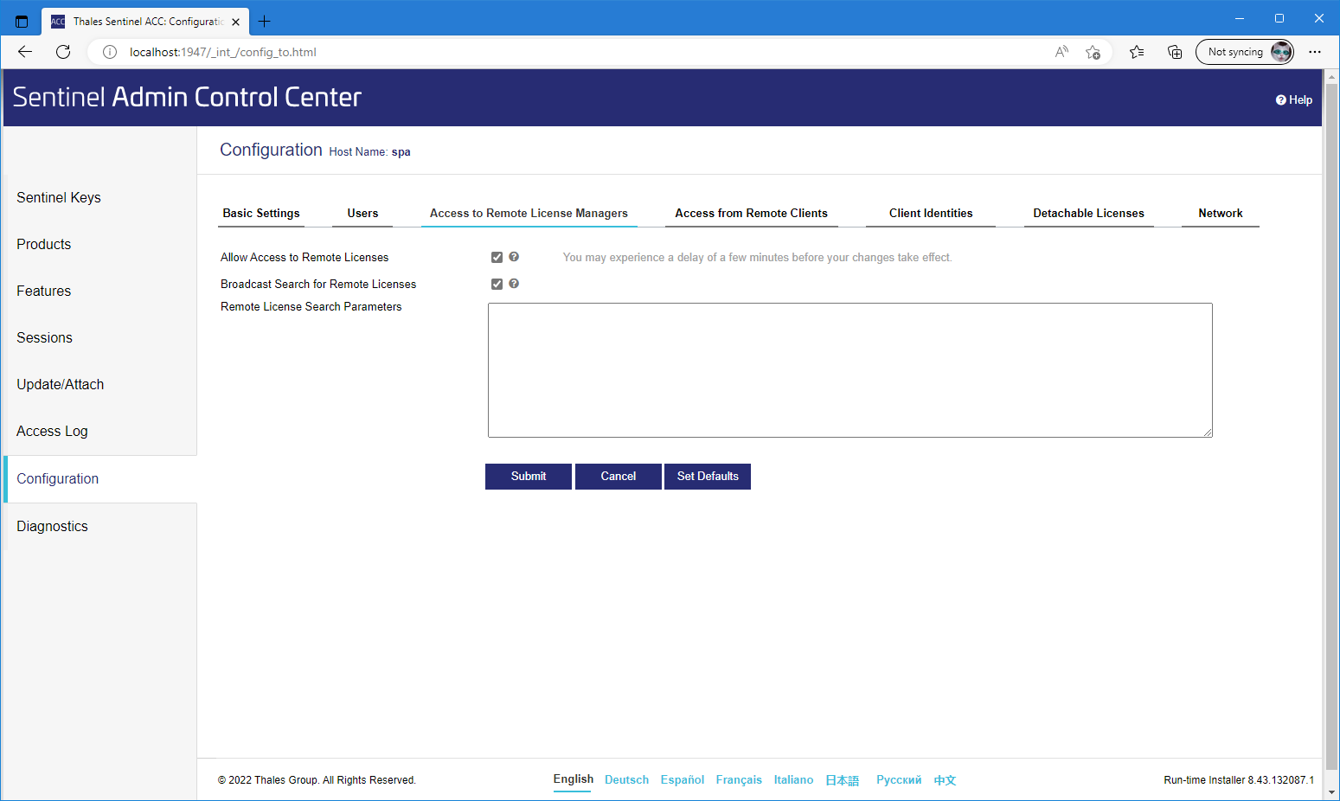
Task: Add this page to favorites
Action: coord(1093,52)
